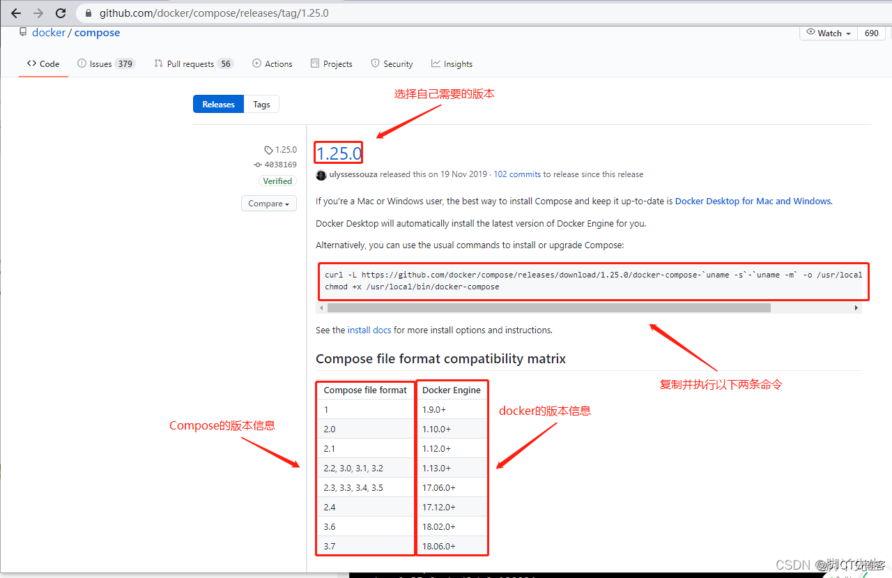892x578 pixels.
Task: Click the code block's left scroll arrow
Action: coord(321,307)
